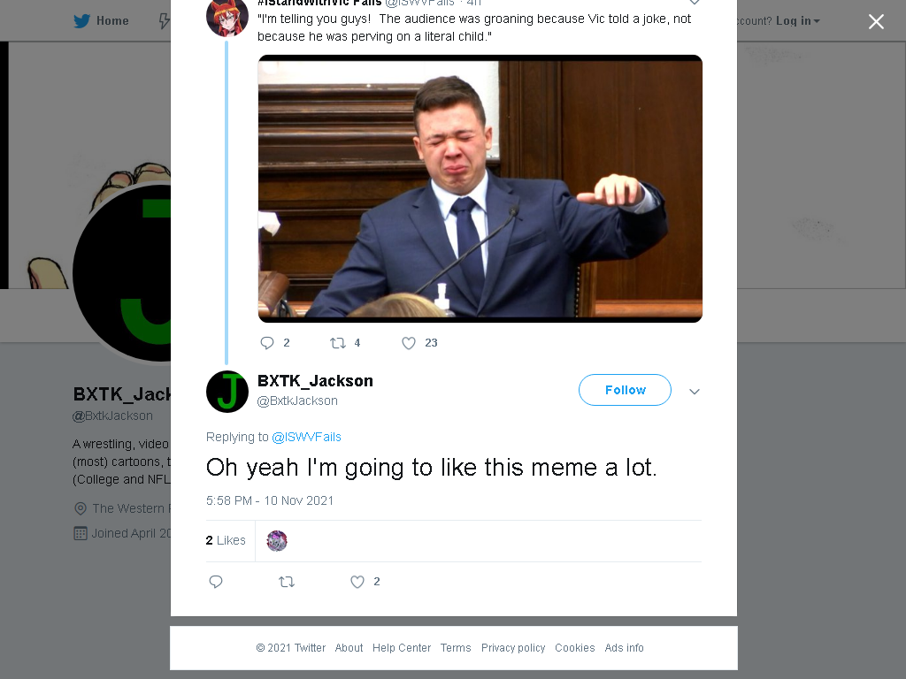906x679 pixels.
Task: Retweet the ISWVFails tweet with 4 retweets
Action: coord(337,343)
